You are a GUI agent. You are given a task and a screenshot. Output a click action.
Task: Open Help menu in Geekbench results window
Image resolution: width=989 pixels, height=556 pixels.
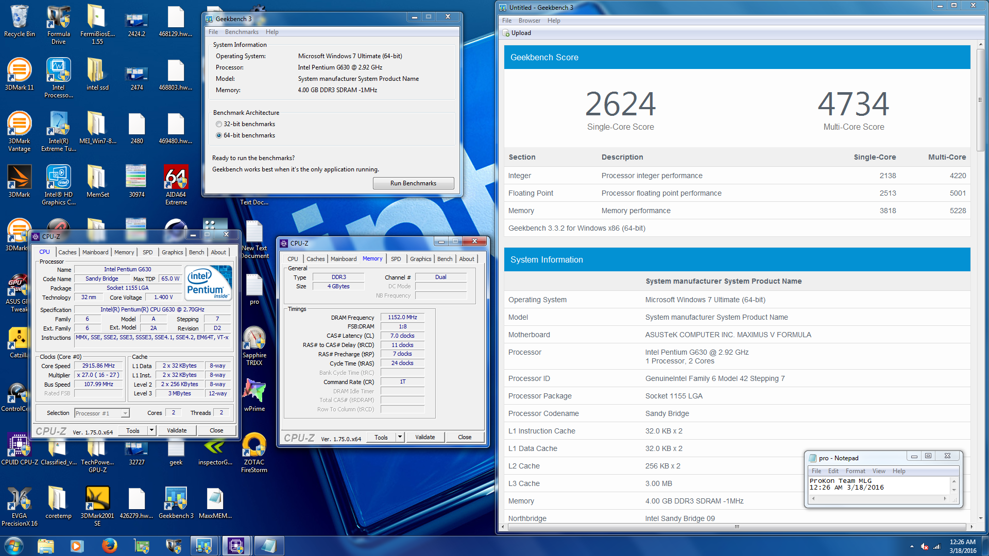554,21
